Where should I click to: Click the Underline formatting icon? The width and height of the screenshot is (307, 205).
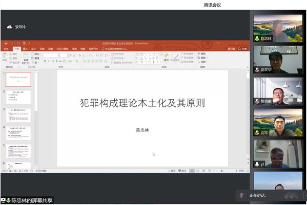coord(52,61)
